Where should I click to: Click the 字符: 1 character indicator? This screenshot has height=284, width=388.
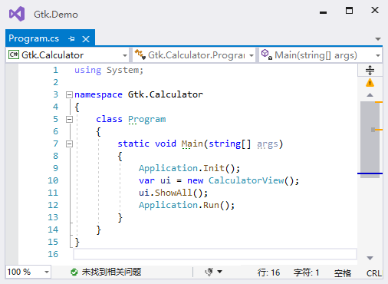pos(307,272)
